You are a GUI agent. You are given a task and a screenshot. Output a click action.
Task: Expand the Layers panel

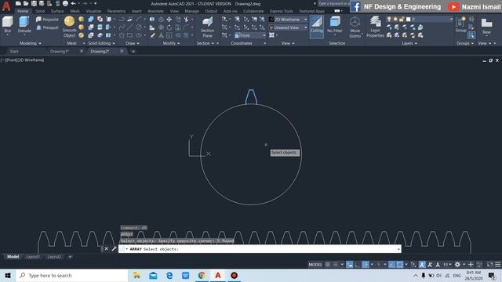click(409, 43)
